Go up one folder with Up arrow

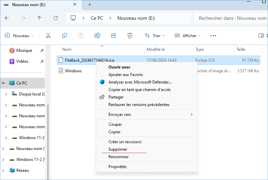point(39,18)
